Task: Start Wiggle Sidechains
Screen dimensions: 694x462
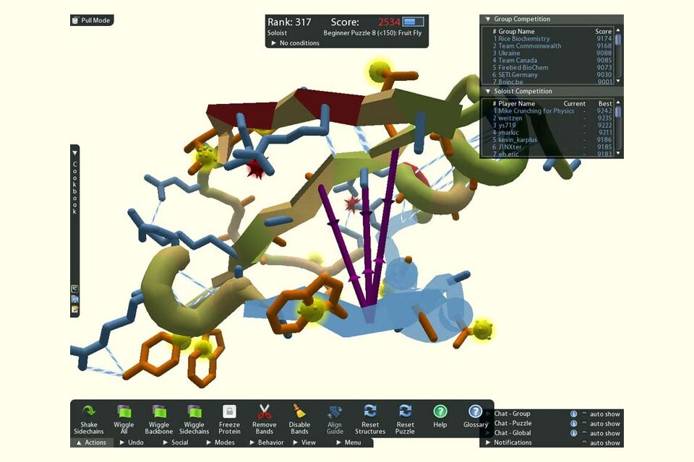Action: (x=194, y=419)
